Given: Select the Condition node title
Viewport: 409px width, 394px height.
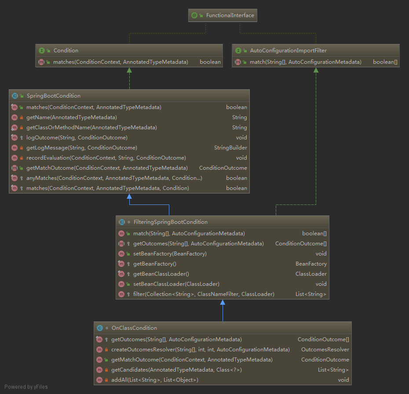Looking at the screenshot, I should coord(66,51).
